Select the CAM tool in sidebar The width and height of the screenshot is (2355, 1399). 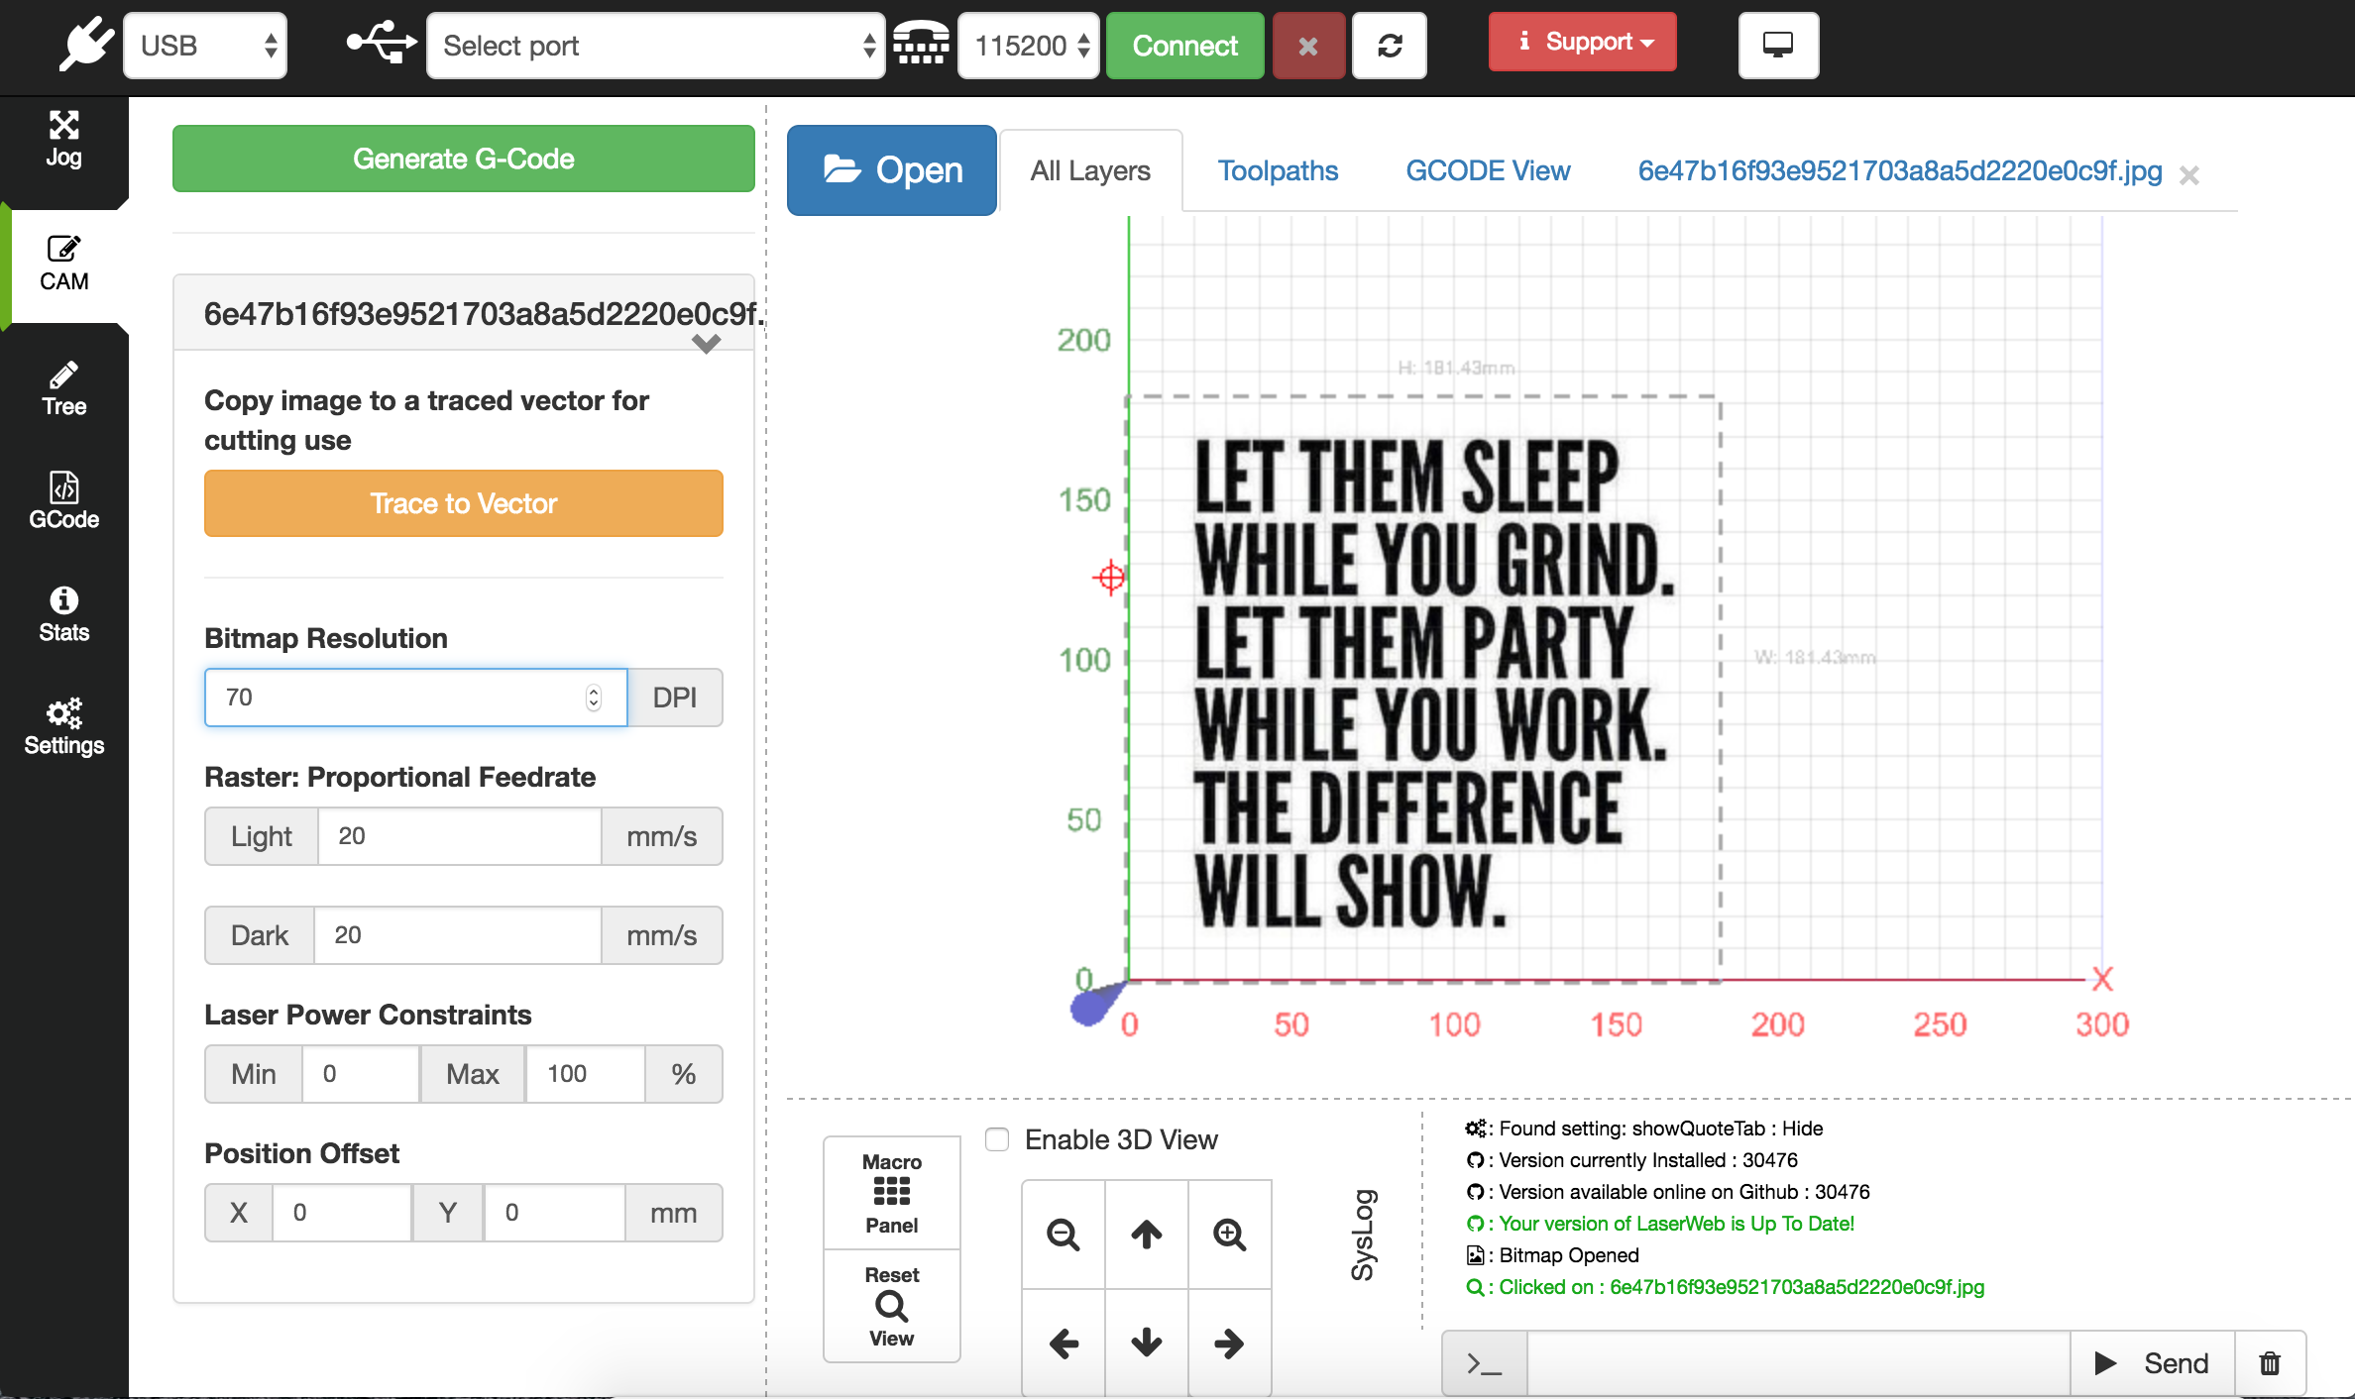click(63, 264)
